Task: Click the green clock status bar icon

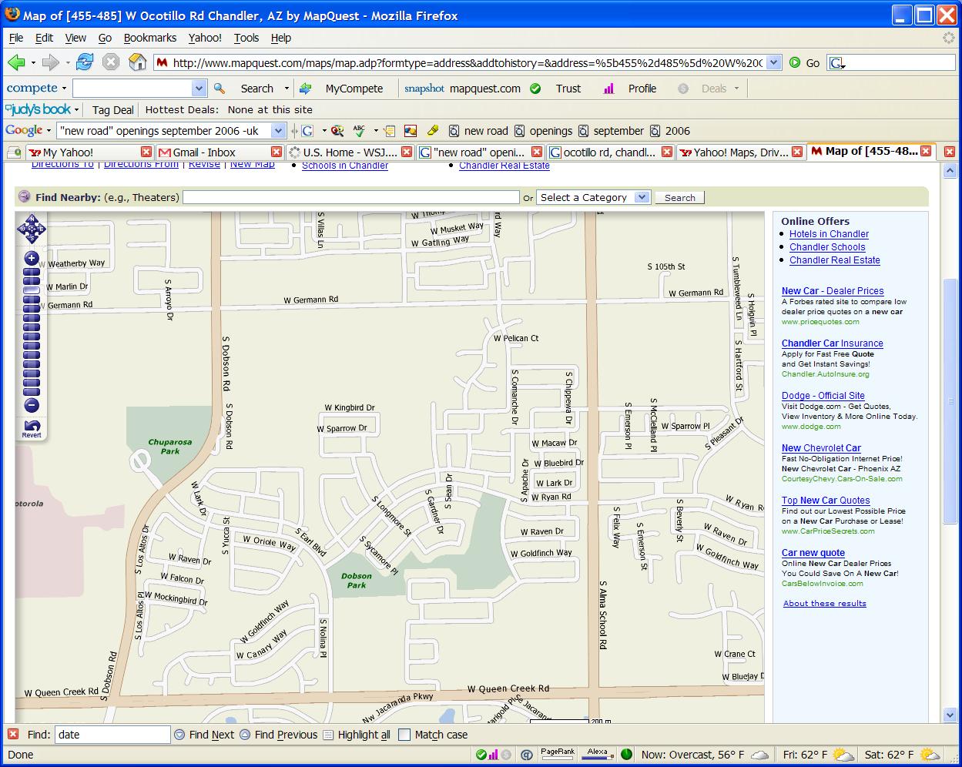Action: click(626, 755)
